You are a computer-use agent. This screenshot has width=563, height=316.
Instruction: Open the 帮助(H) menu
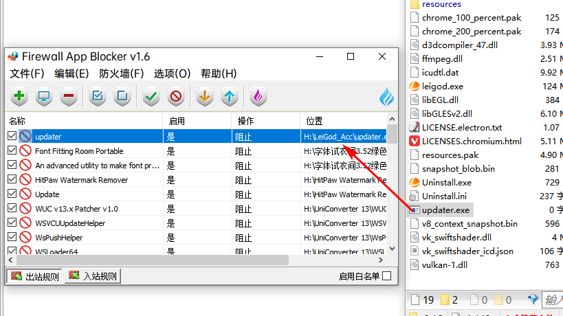[x=219, y=74]
